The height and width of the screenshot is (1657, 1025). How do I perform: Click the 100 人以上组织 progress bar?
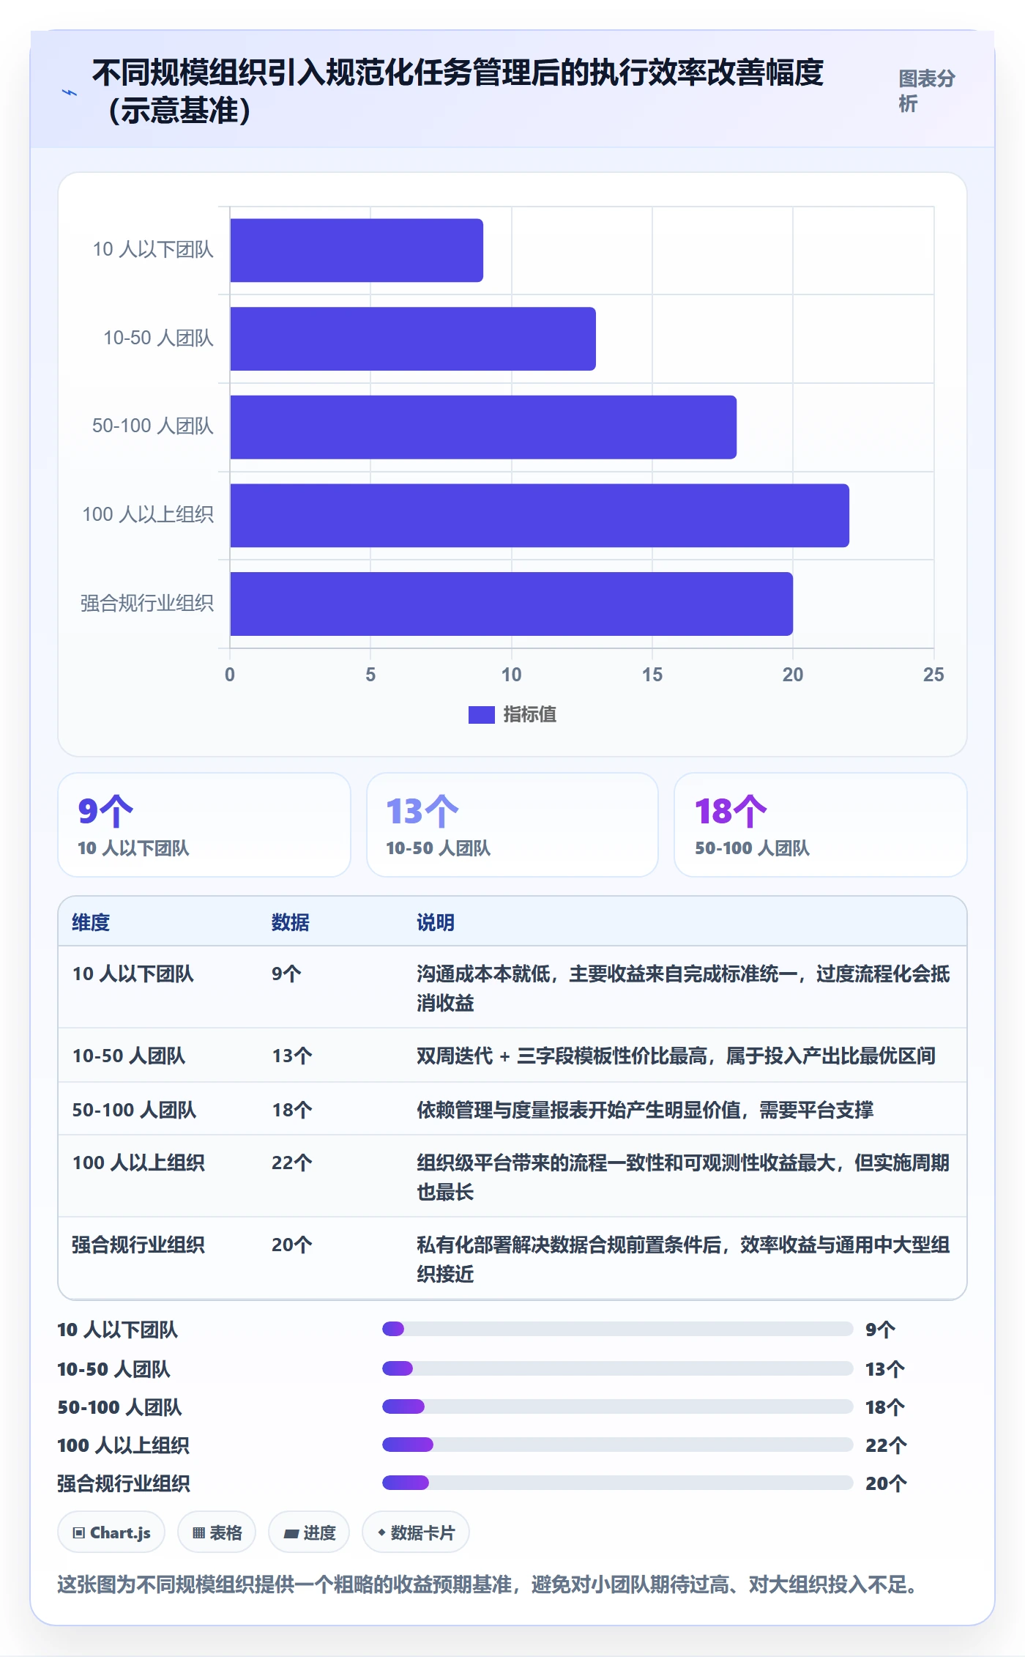click(x=618, y=1445)
